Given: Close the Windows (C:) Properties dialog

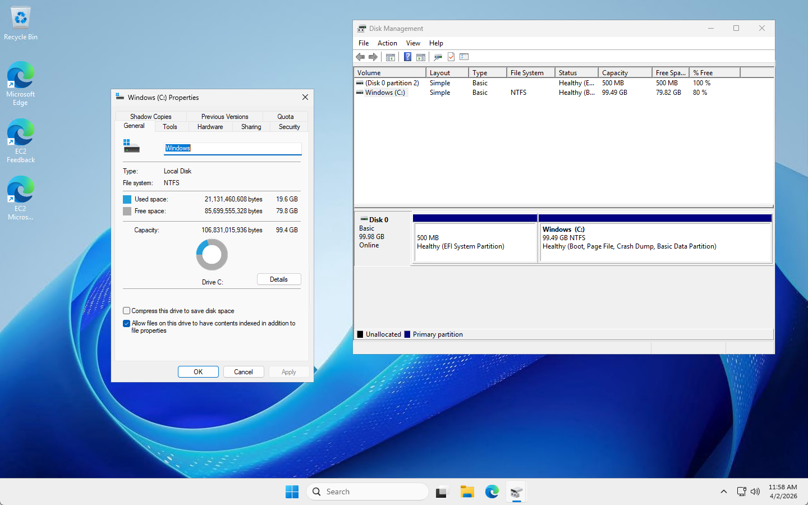Looking at the screenshot, I should coord(305,97).
